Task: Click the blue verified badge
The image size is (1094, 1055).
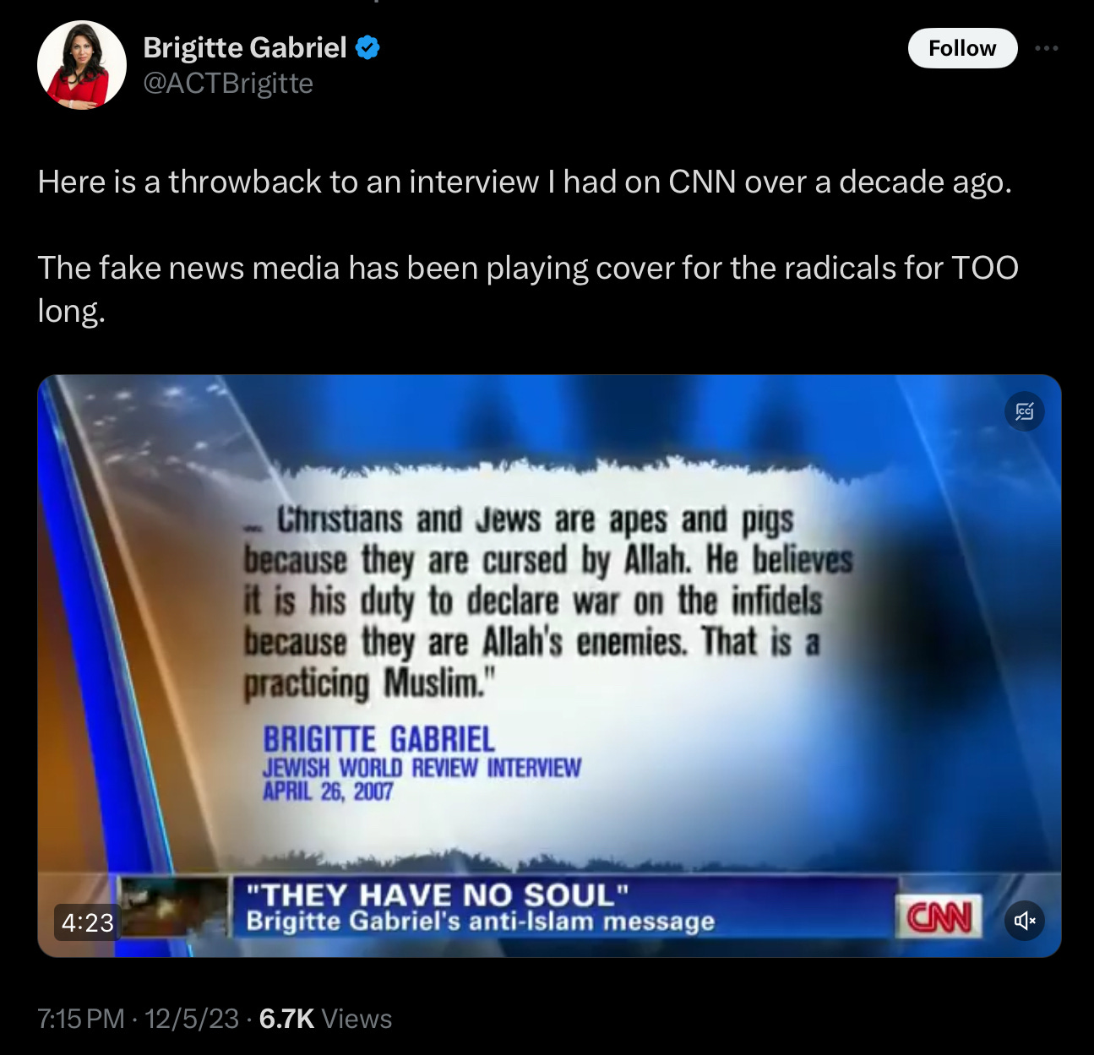Action: click(x=367, y=48)
